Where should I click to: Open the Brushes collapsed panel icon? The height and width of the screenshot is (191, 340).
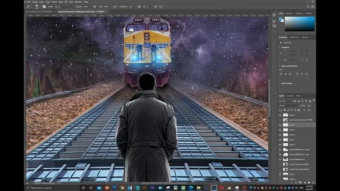(x=274, y=21)
